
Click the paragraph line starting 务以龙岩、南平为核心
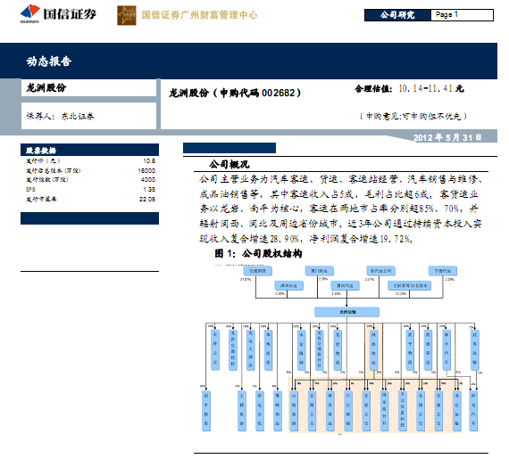(x=339, y=209)
